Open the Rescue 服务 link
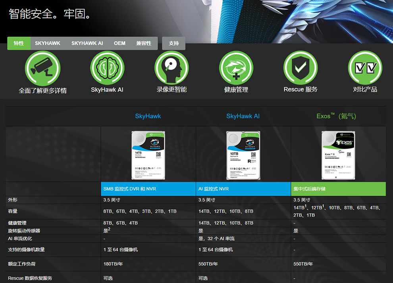Image resolution: width=393 pixels, height=283 pixels. (x=301, y=89)
